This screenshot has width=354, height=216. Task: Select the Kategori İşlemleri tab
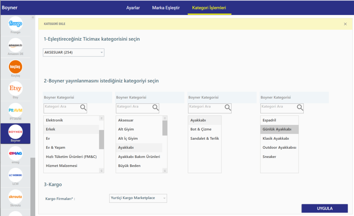[x=209, y=8]
